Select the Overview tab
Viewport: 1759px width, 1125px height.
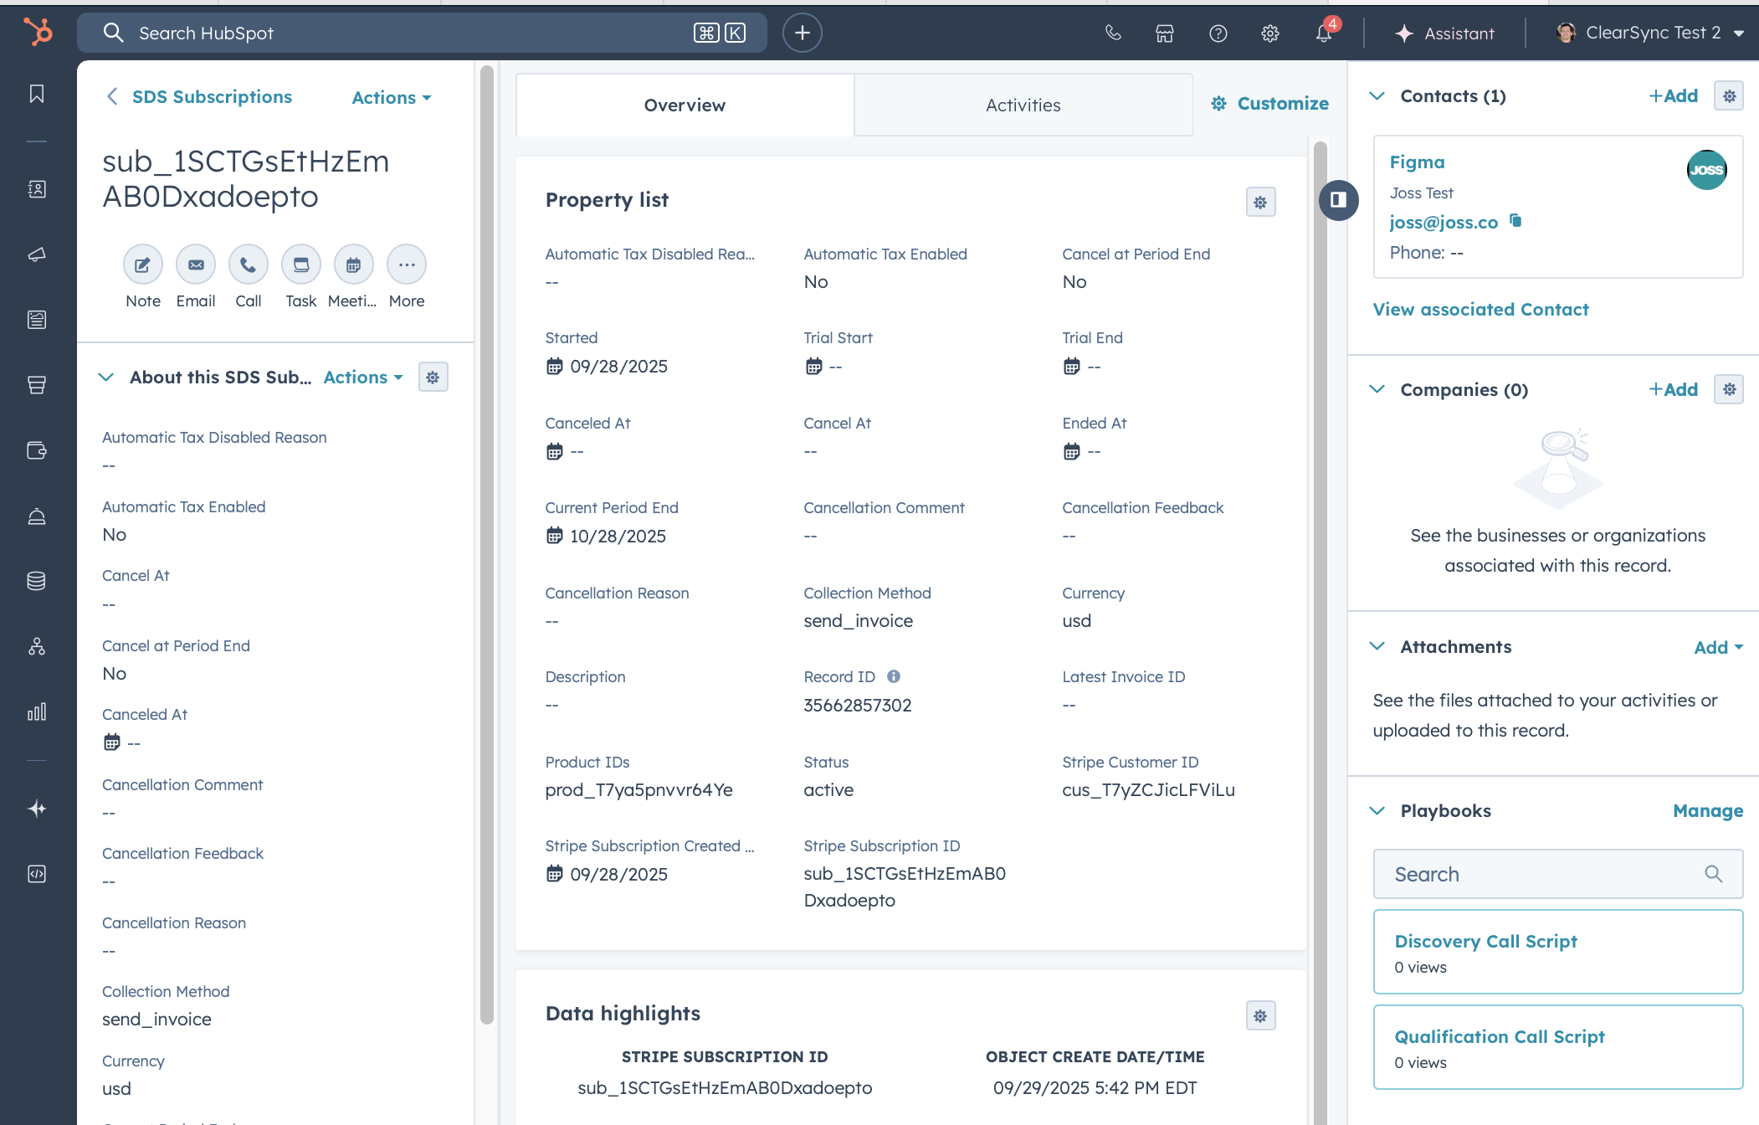point(685,105)
